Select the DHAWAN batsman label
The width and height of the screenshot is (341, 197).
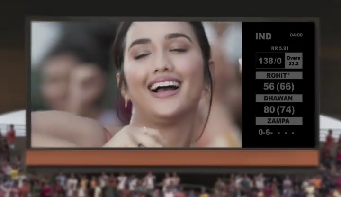[278, 98]
